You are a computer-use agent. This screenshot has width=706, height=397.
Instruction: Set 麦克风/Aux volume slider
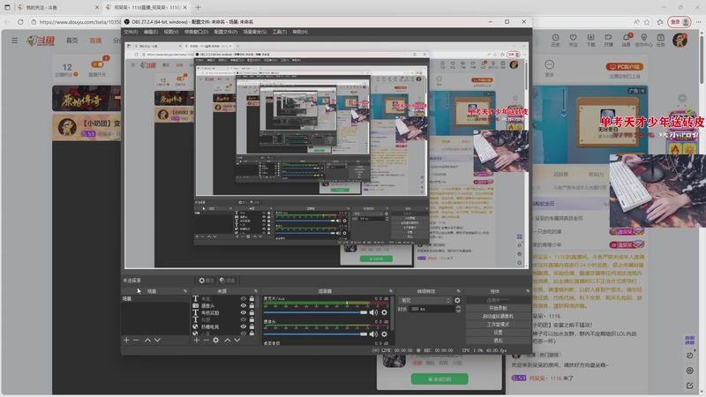click(x=315, y=312)
